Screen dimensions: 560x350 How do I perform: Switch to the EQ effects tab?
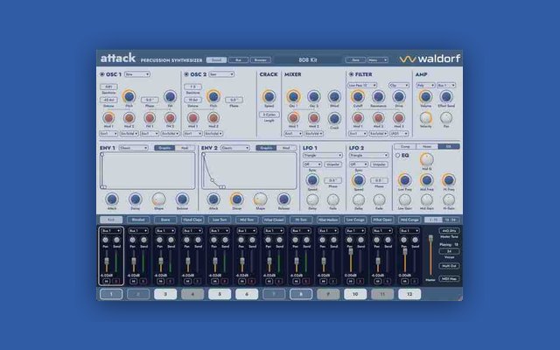tap(449, 146)
